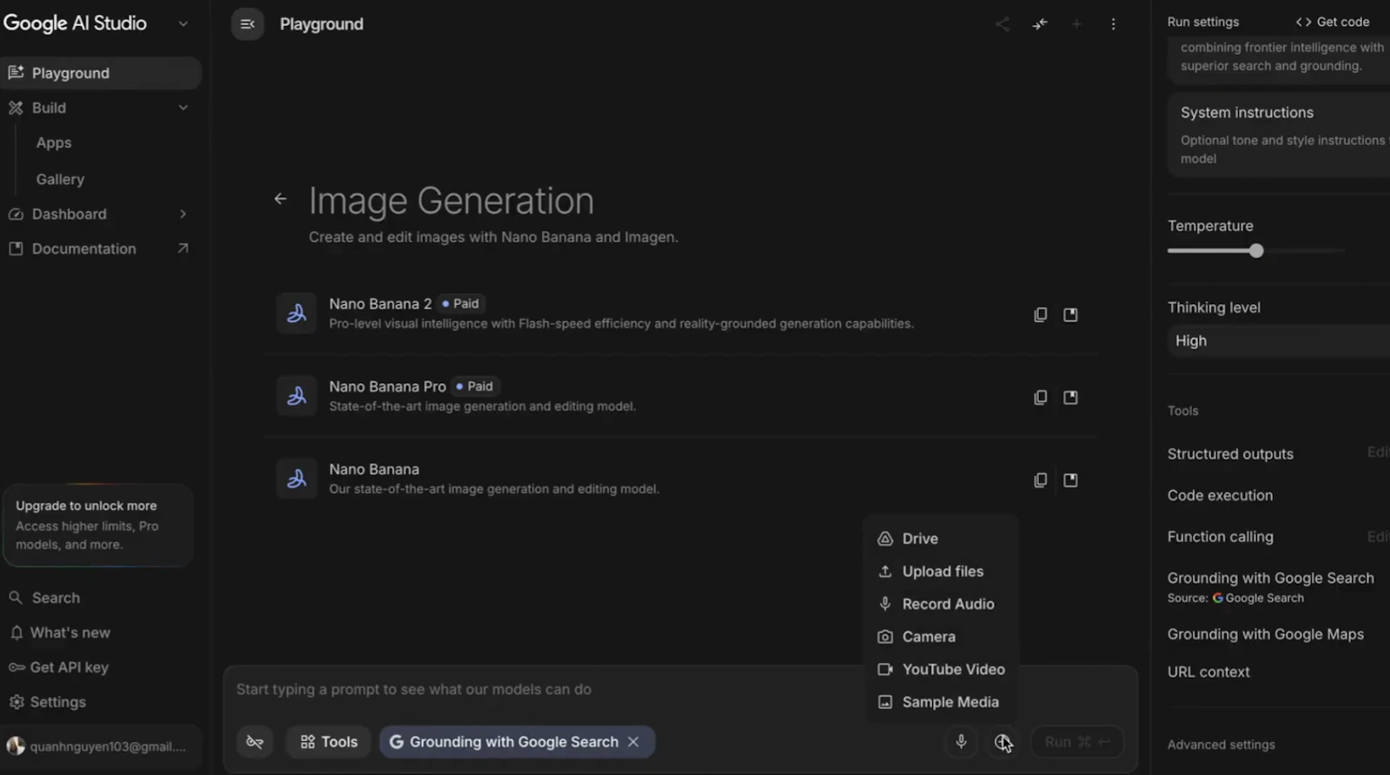Expand the Dashboard chevron

[x=183, y=214]
